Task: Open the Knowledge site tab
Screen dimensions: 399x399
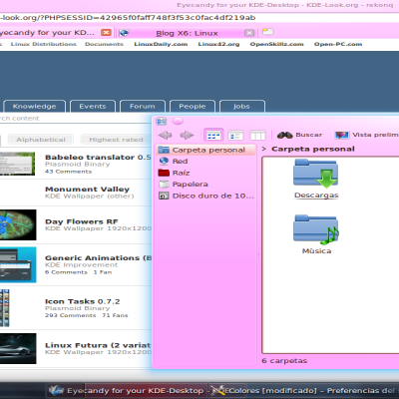Action: [x=35, y=107]
